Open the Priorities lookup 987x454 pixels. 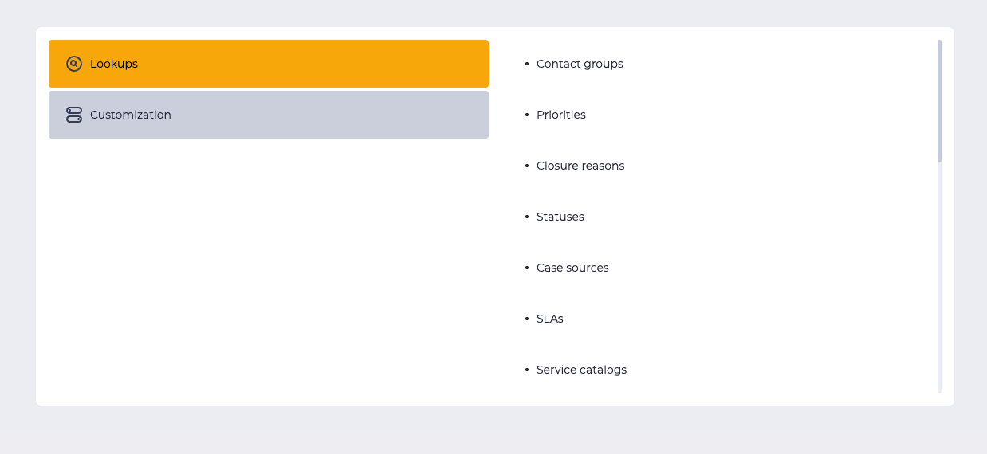tap(561, 115)
